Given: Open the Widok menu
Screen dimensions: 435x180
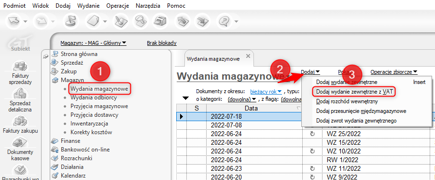Looking at the screenshot, I should tap(40, 5).
